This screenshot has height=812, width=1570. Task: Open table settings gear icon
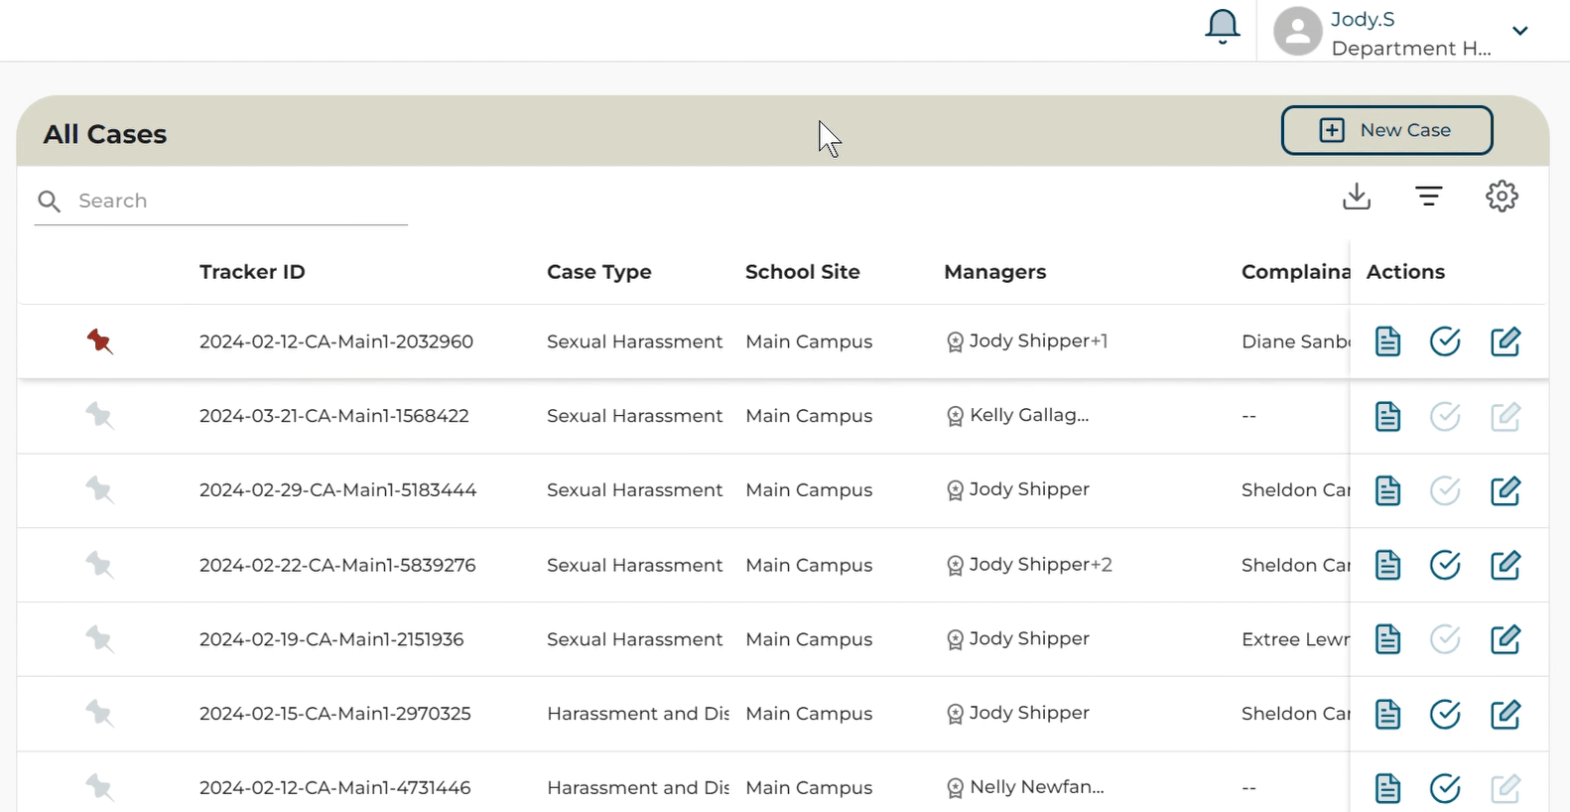coord(1501,197)
